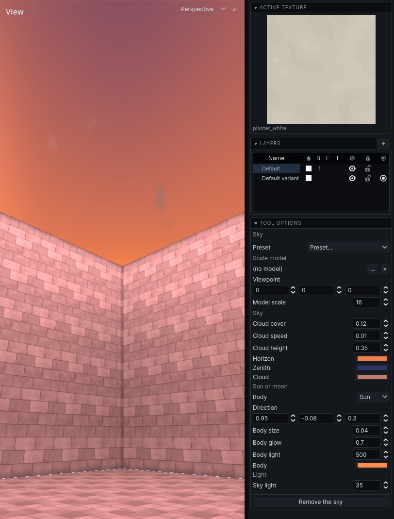This screenshot has height=519, width=394.
Task: Click the color droplet column header icon
Action: click(309, 158)
